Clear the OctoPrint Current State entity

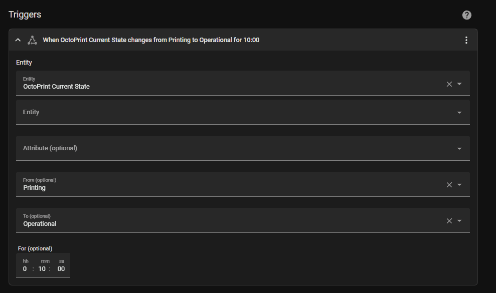[x=449, y=84]
